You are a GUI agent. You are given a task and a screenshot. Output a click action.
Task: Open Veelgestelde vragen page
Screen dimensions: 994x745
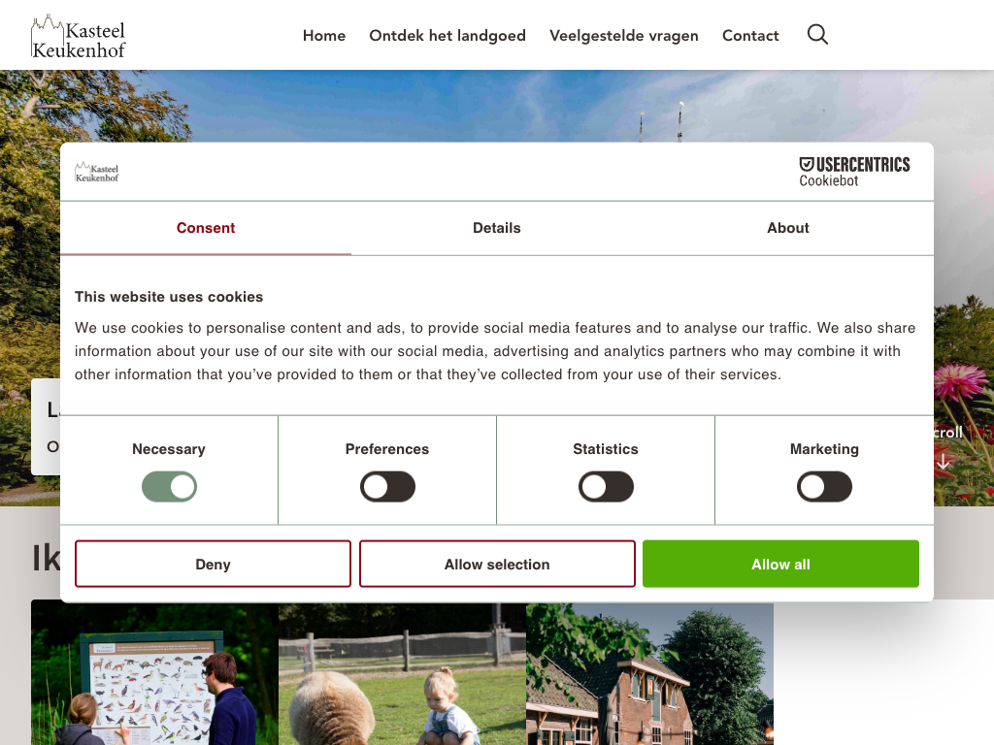624,36
